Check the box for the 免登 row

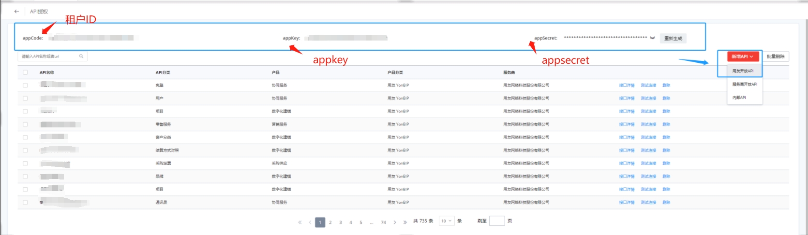(x=25, y=85)
